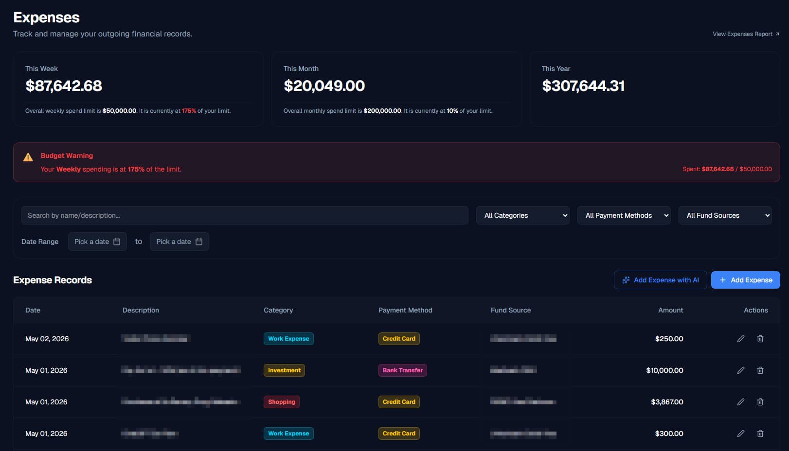Delete the $10,000.00 Investment expense
The height and width of the screenshot is (451, 789).
760,370
